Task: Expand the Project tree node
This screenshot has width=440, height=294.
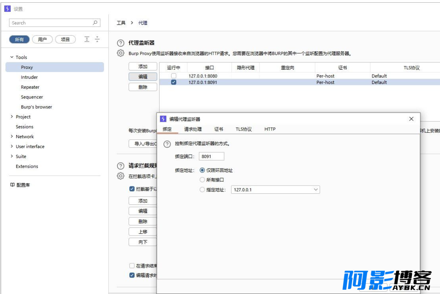Action: pos(12,117)
